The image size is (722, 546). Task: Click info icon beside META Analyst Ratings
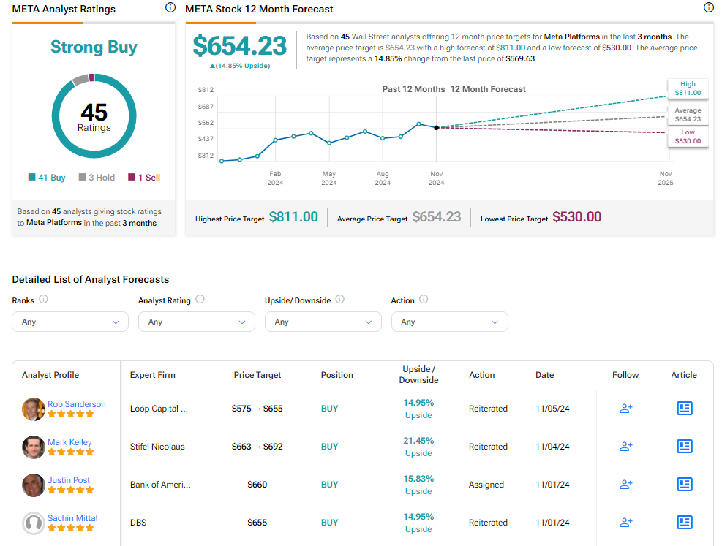pos(170,8)
